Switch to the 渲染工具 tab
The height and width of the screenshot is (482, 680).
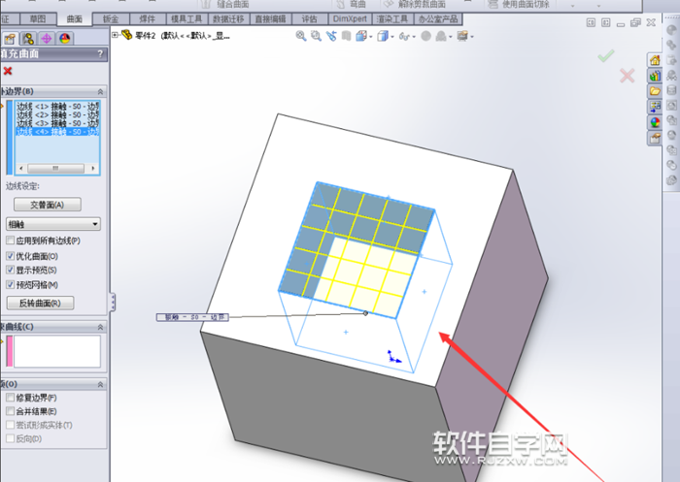pos(392,19)
